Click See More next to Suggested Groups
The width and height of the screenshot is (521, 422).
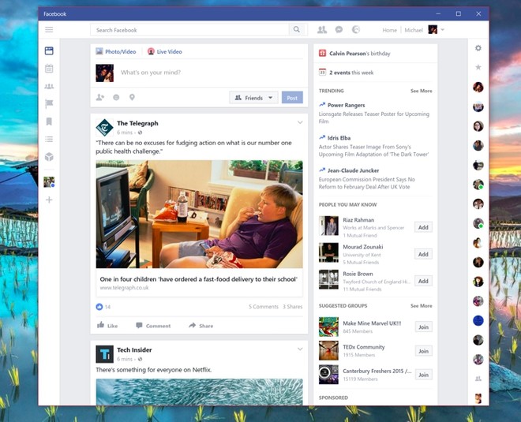click(x=422, y=306)
